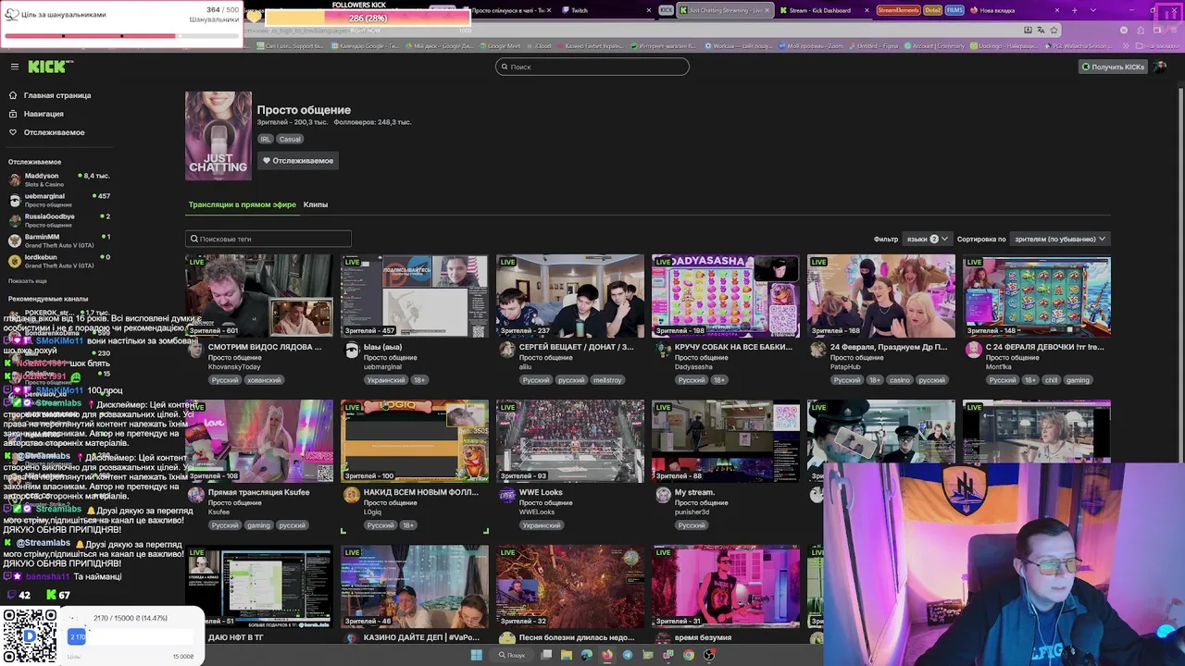Click the user avatar in top right
Screen dimensions: 1185x666
pyautogui.click(x=1160, y=67)
